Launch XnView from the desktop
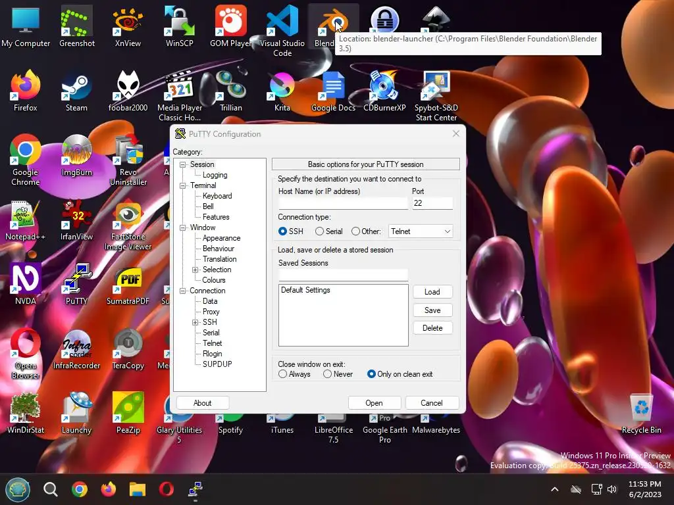Viewport: 674px width, 505px height. click(x=128, y=26)
